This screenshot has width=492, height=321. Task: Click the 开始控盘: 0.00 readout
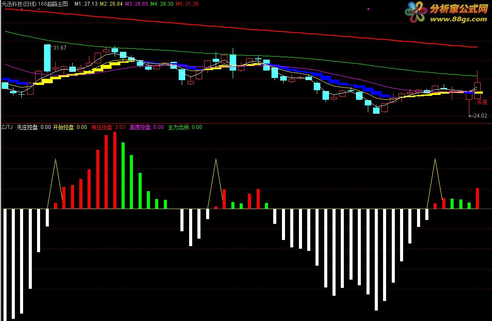[x=70, y=127]
